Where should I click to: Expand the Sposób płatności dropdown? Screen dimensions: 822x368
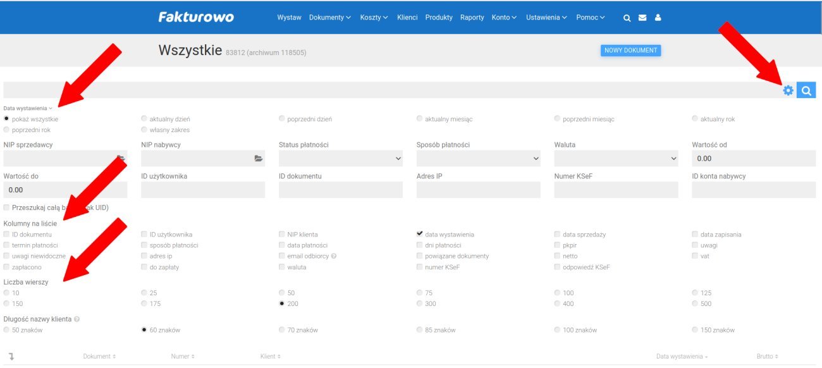click(478, 159)
